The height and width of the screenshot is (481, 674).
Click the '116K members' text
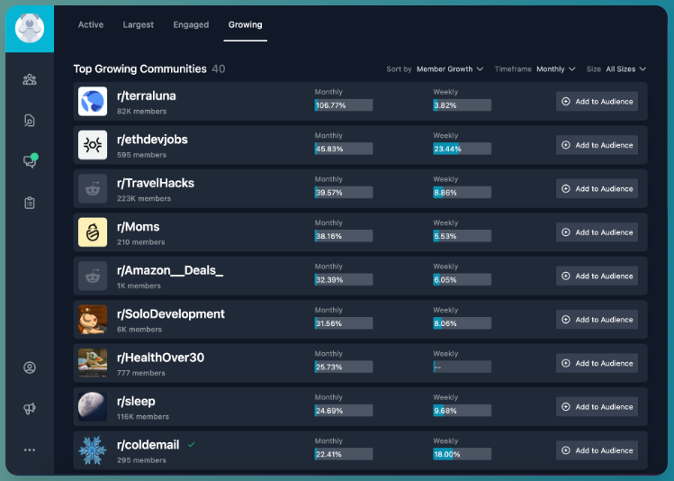click(x=143, y=416)
